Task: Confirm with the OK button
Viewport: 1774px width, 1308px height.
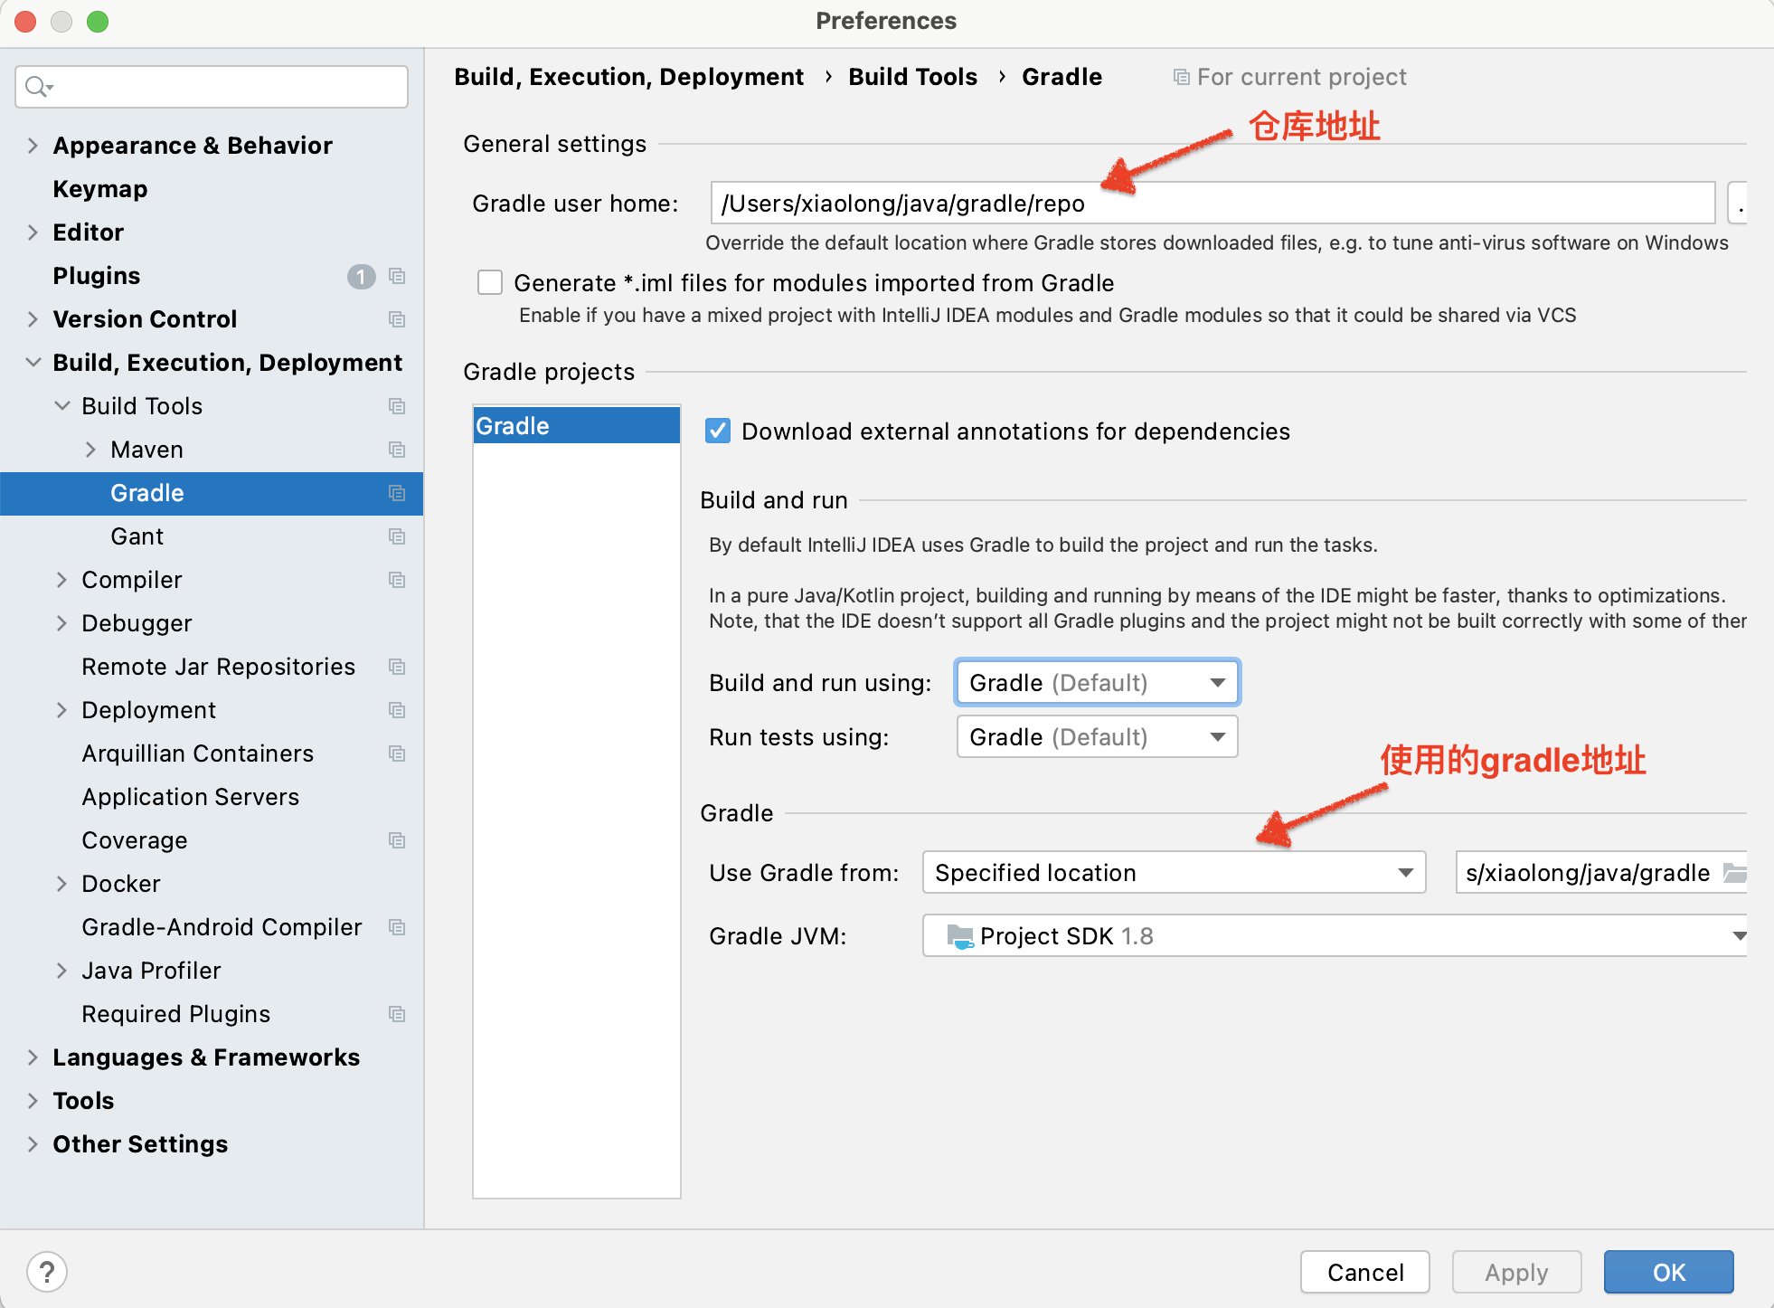Action: 1668,1272
